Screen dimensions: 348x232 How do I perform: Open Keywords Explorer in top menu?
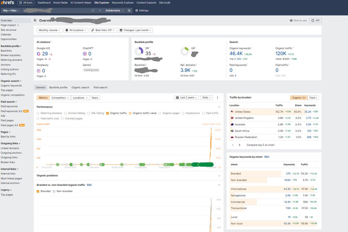[123, 3]
